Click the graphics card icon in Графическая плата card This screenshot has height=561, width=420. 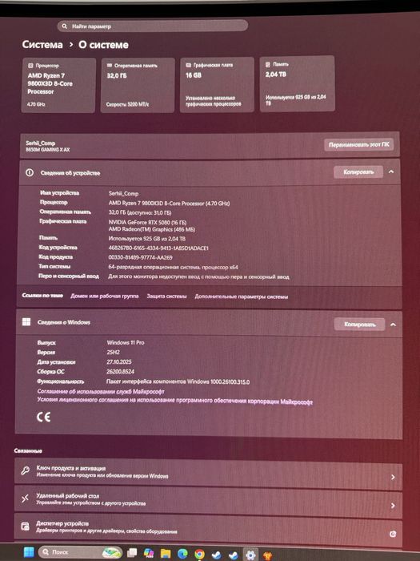(188, 65)
